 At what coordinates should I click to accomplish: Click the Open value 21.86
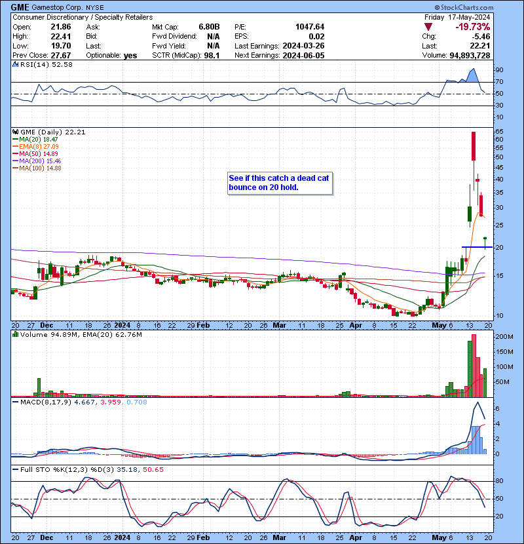point(61,27)
